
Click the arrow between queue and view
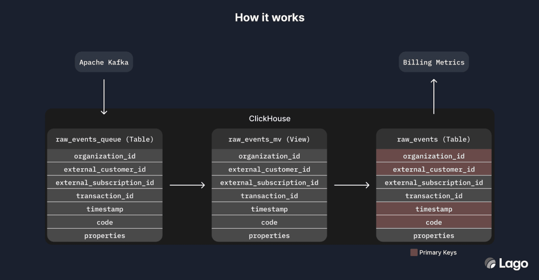pos(187,185)
